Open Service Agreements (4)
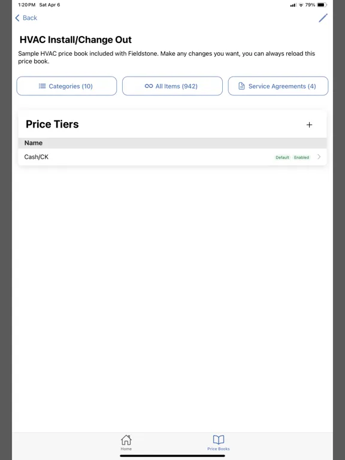 [278, 86]
